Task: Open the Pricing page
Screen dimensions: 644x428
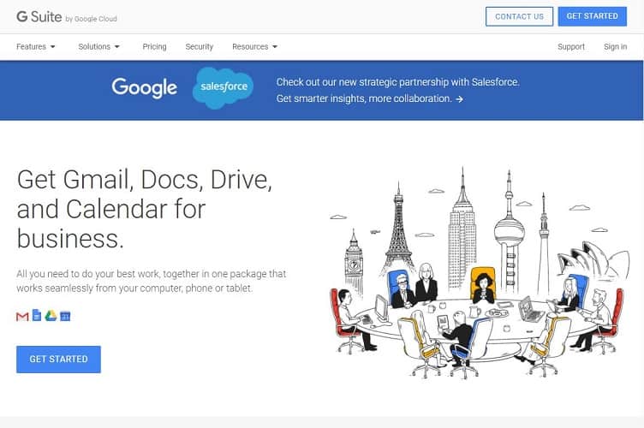Action: [154, 47]
